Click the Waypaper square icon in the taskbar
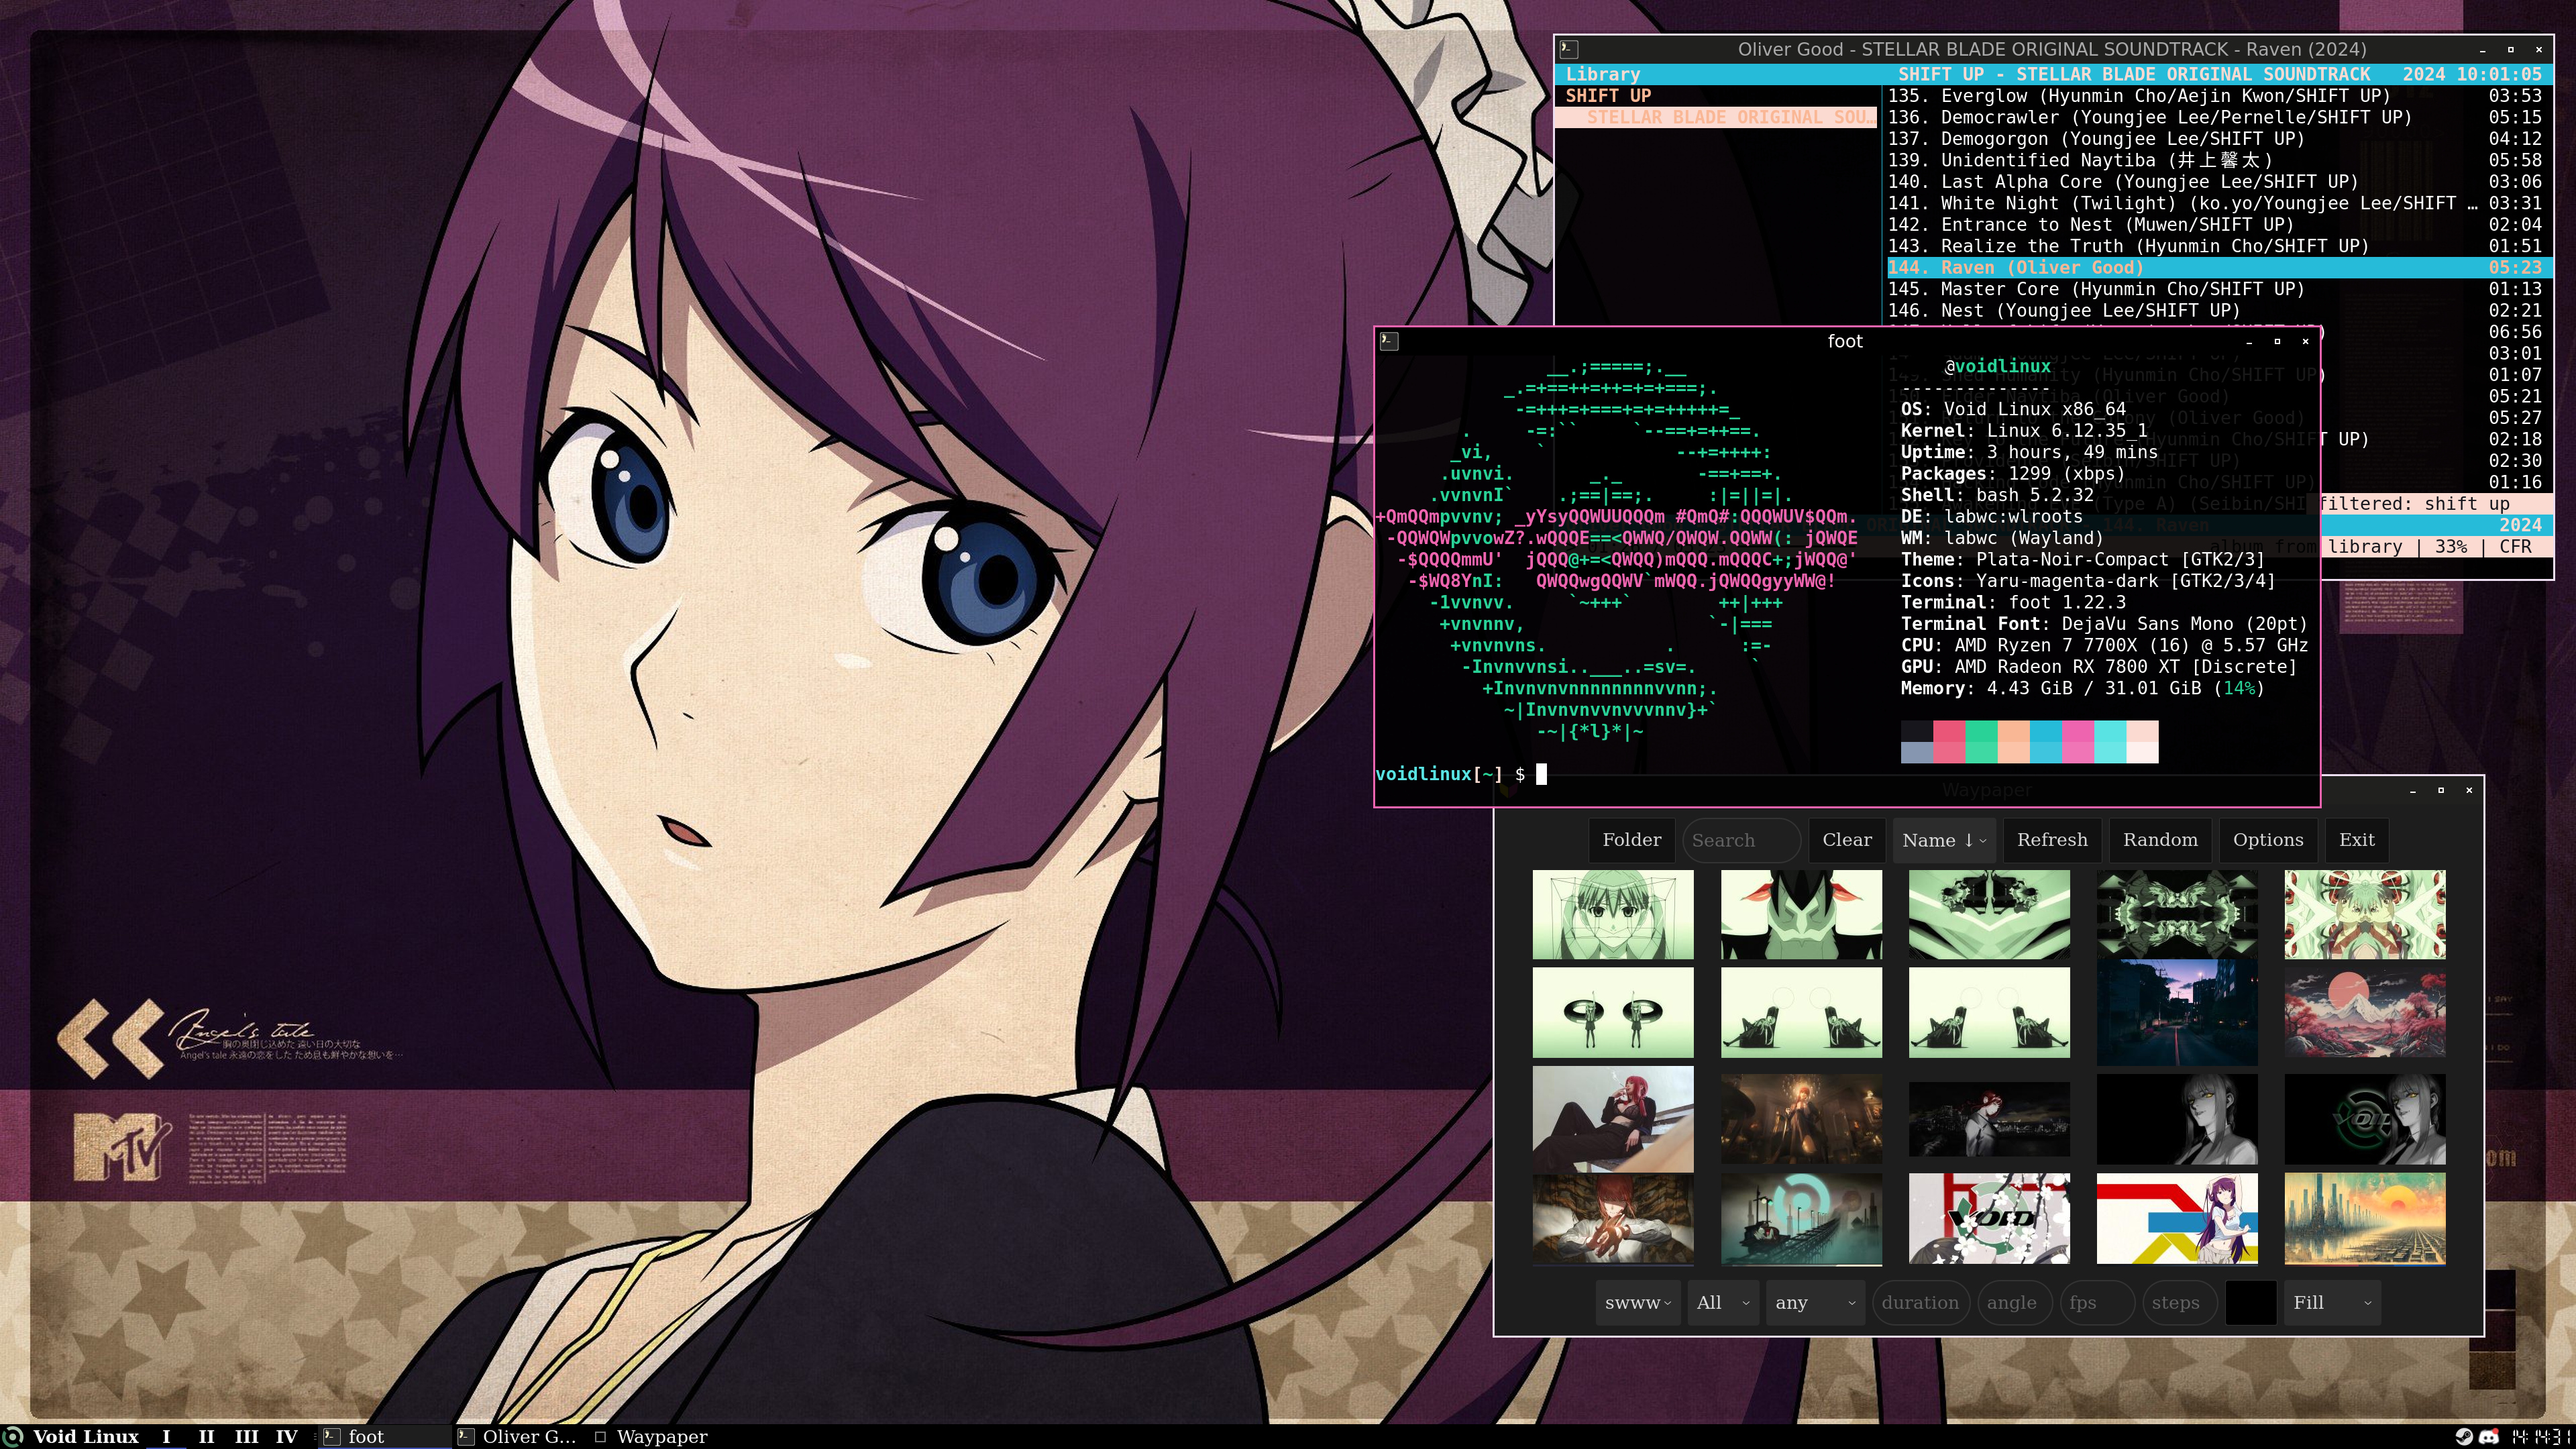The height and width of the screenshot is (1449, 2576). pos(600,1437)
